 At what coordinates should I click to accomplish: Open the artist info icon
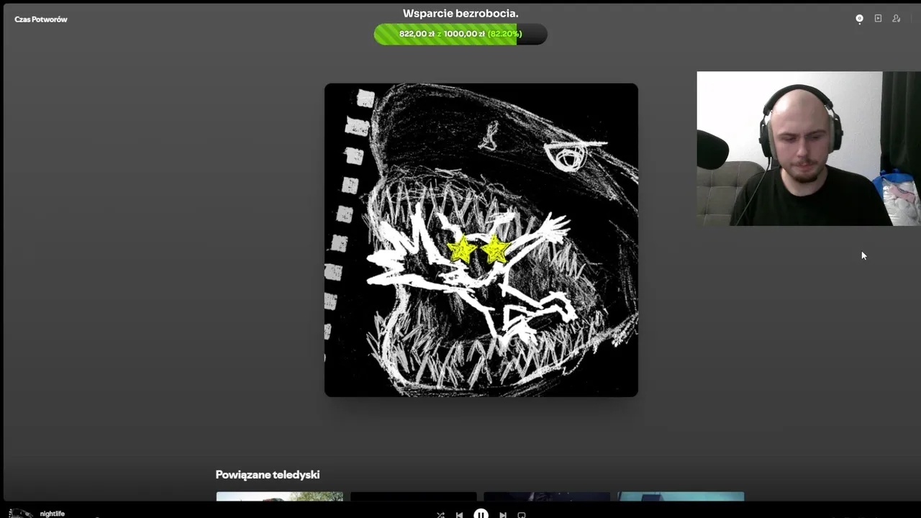[x=897, y=19]
